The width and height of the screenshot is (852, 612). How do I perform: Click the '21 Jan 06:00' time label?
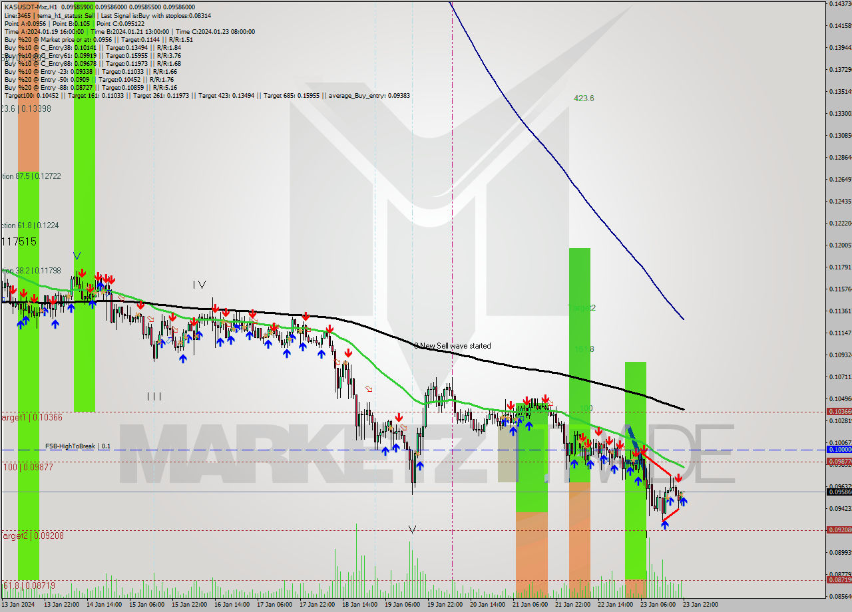coord(530,605)
